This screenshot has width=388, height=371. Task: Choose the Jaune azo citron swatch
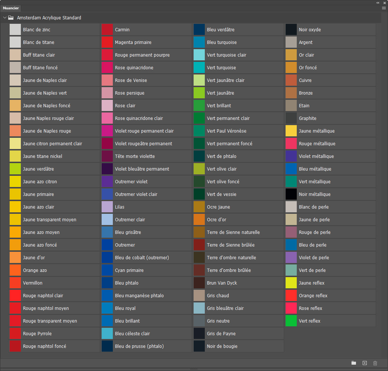(x=15, y=182)
